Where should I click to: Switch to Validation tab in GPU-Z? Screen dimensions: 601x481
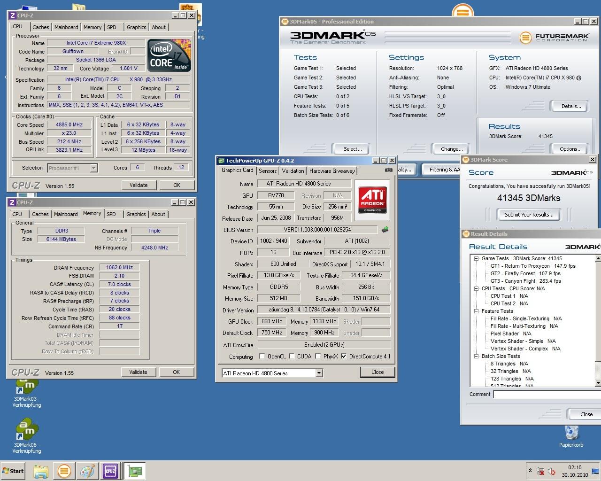tap(293, 171)
